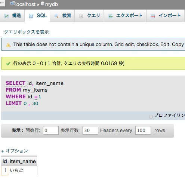Switch to the 検索 tab
This screenshot has height=178, width=185.
pyautogui.click(x=62, y=16)
